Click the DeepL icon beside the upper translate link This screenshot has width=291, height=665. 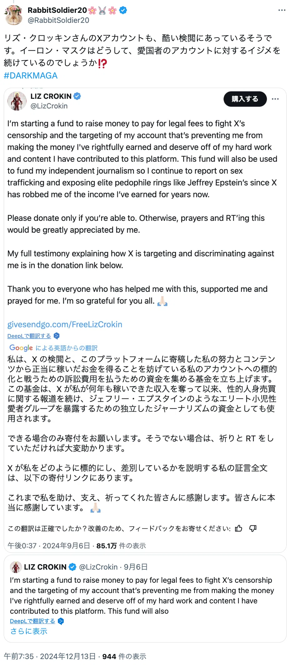[x=57, y=336]
